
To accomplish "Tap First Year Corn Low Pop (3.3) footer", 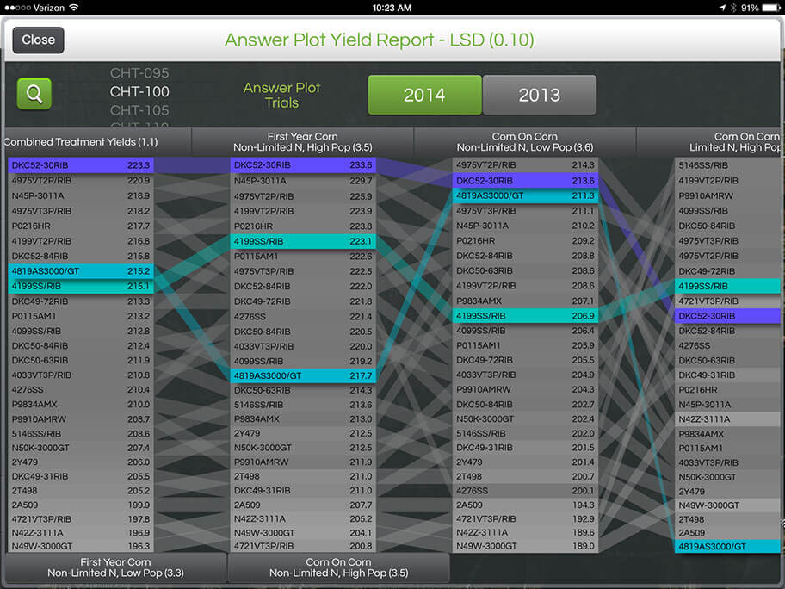I will point(115,567).
